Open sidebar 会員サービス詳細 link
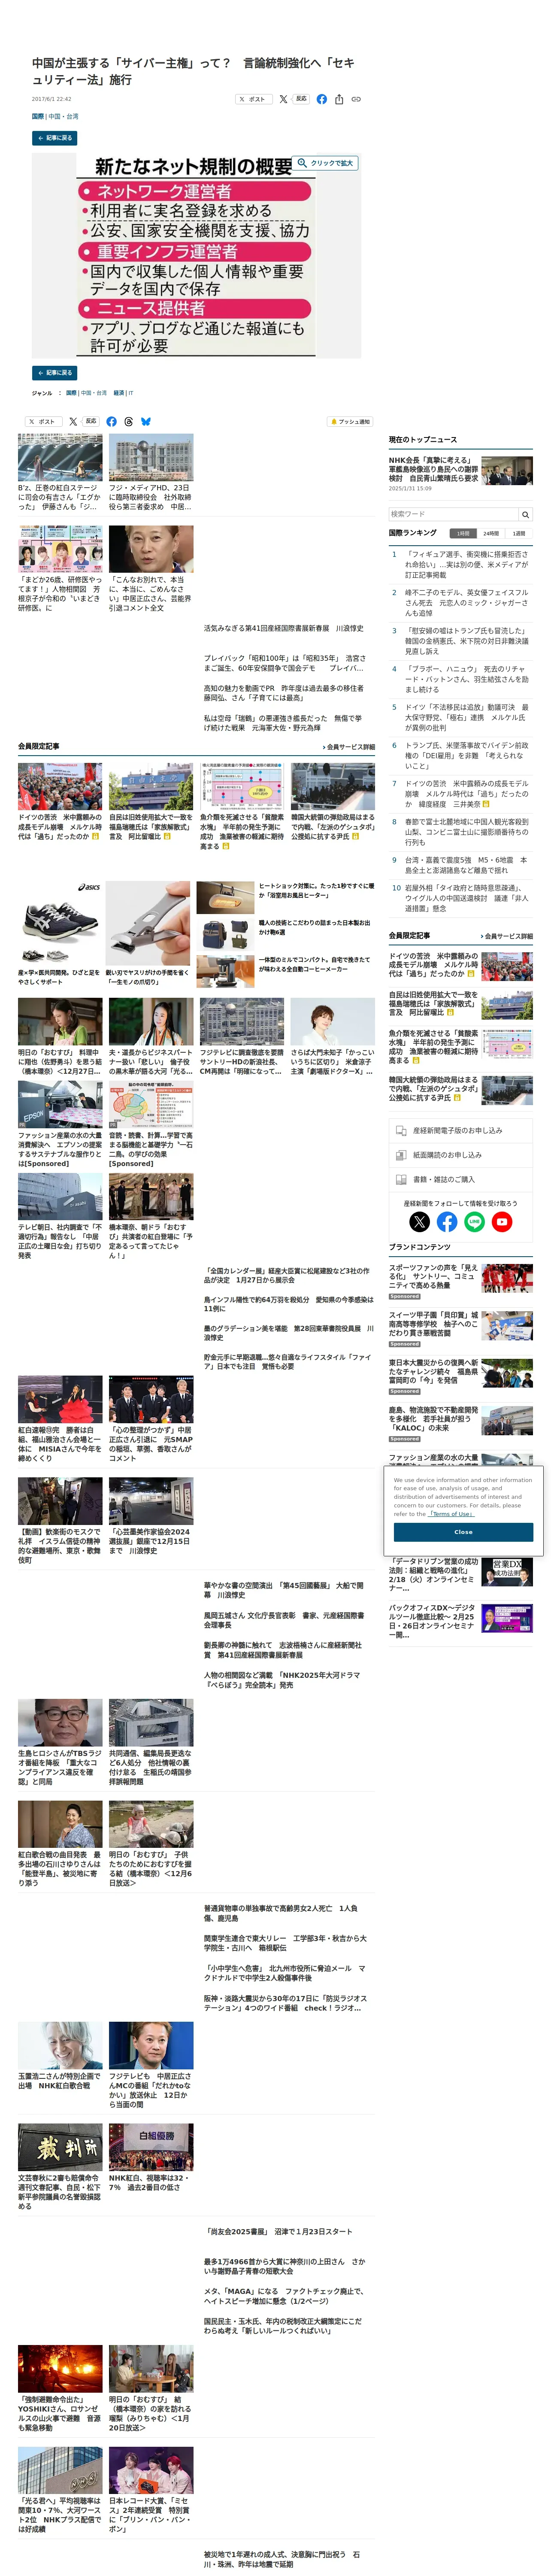 [x=506, y=936]
